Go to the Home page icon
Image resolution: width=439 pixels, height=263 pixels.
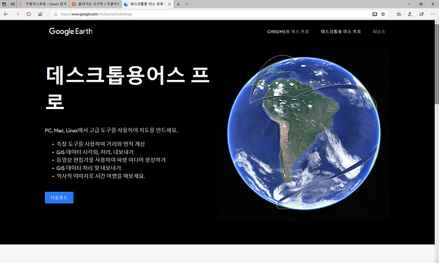point(40,14)
